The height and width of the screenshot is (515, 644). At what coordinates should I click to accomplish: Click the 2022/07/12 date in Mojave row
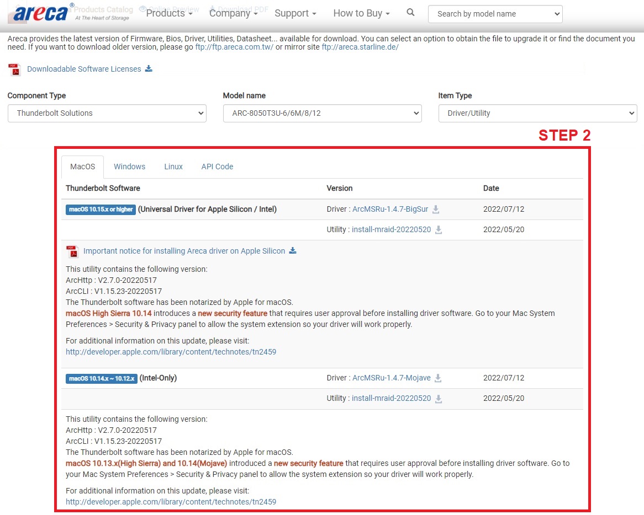(x=504, y=378)
